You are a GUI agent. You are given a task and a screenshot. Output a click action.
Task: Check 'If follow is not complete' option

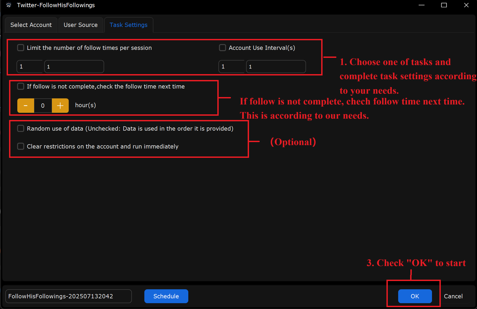point(21,86)
